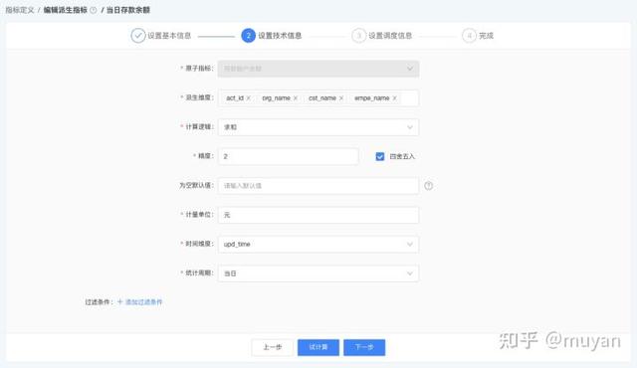Expand the 计算逻辑 dropdown
This screenshot has width=637, height=368.
318,127
